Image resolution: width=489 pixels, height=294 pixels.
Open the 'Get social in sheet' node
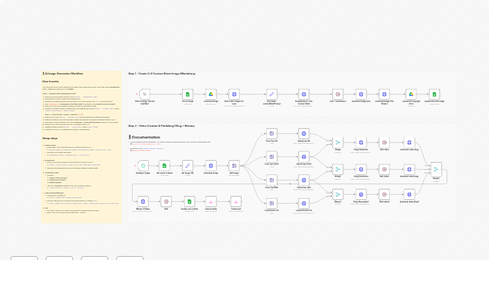pyautogui.click(x=165, y=166)
